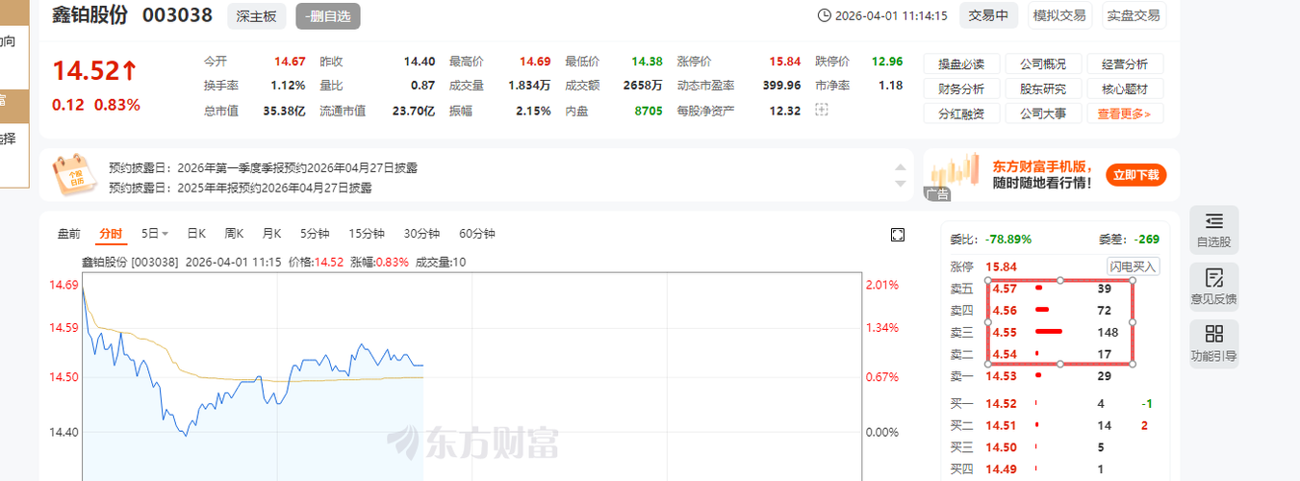Open 核心题材 link
Screen dimensions: 1300x481
click(1125, 89)
